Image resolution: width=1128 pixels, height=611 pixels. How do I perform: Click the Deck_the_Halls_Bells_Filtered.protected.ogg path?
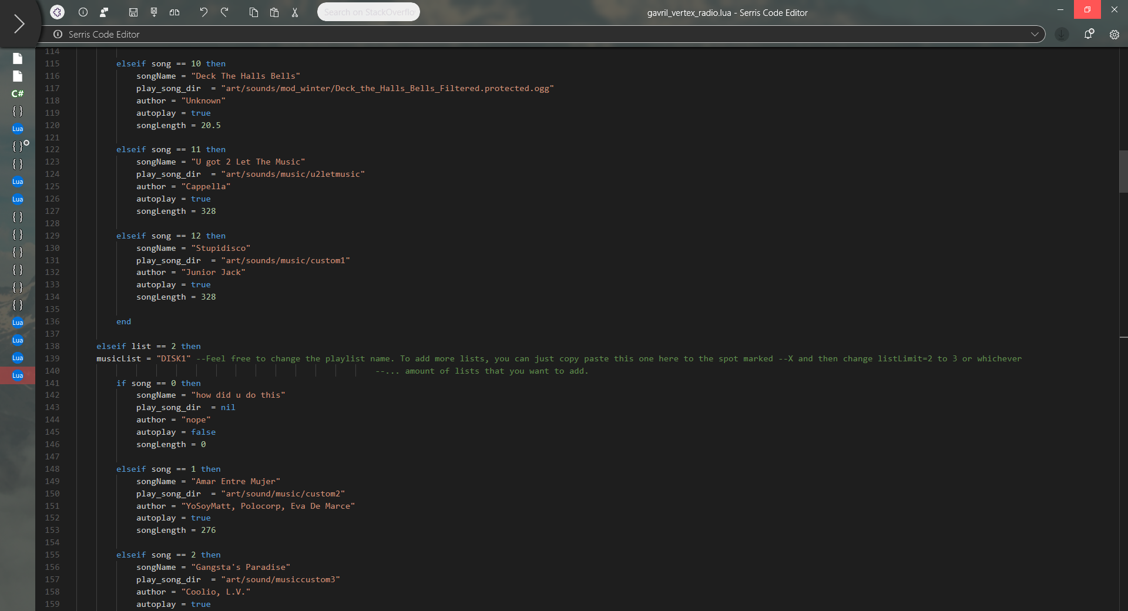click(x=387, y=88)
